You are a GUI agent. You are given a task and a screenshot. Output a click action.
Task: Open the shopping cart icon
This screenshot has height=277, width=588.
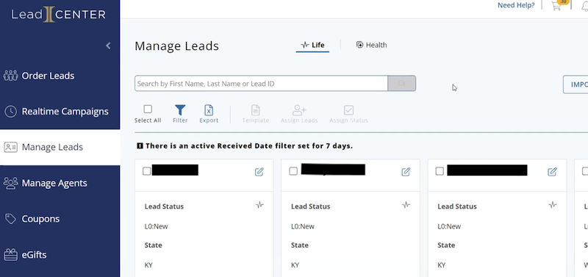(557, 5)
